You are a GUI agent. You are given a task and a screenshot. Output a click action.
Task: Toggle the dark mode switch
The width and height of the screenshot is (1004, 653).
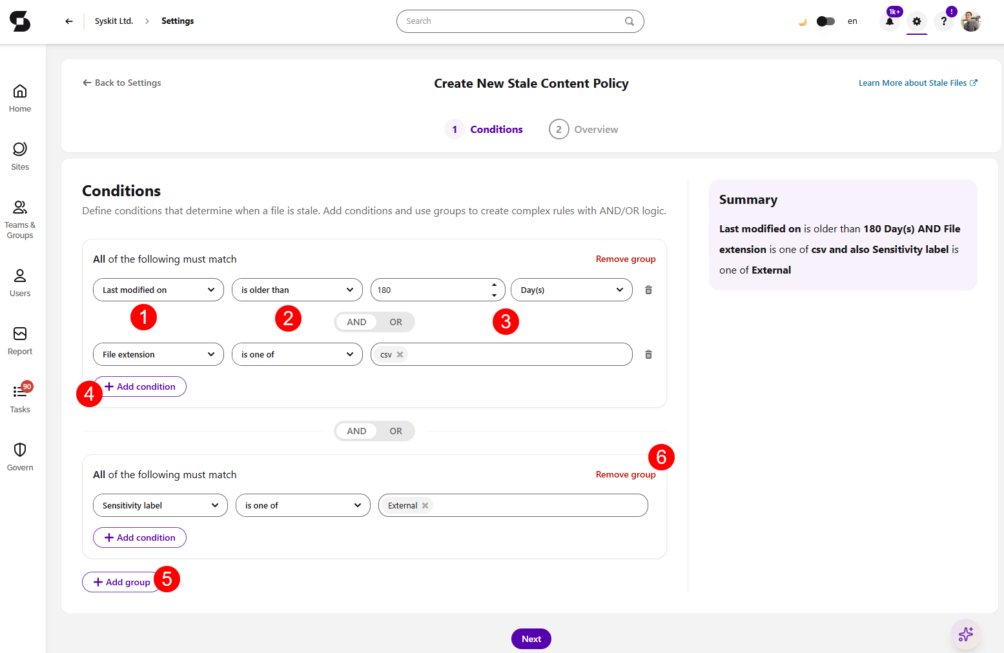826,21
